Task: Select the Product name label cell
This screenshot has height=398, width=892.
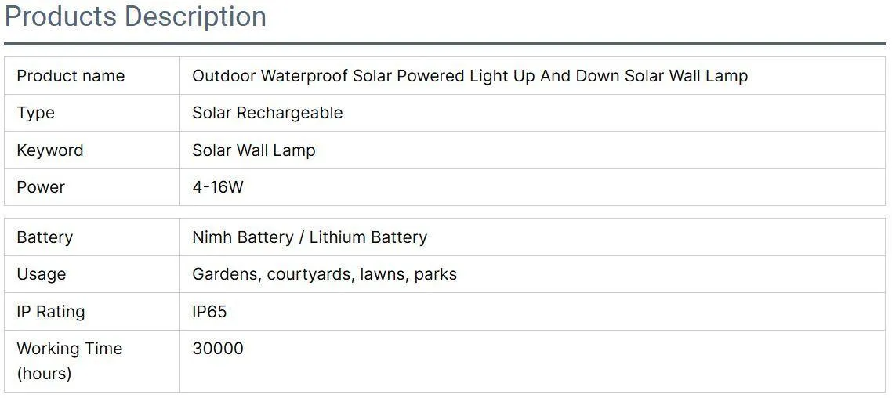Action: point(92,76)
